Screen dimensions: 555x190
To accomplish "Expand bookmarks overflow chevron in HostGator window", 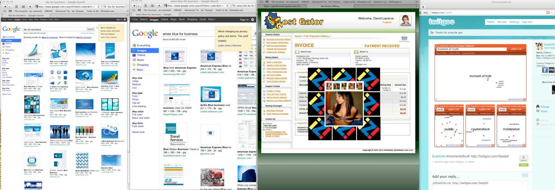I will click(x=416, y=2).
